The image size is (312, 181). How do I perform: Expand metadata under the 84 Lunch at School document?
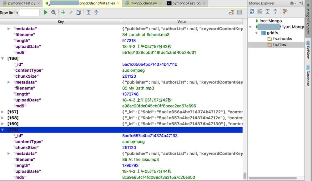tap(9, 29)
